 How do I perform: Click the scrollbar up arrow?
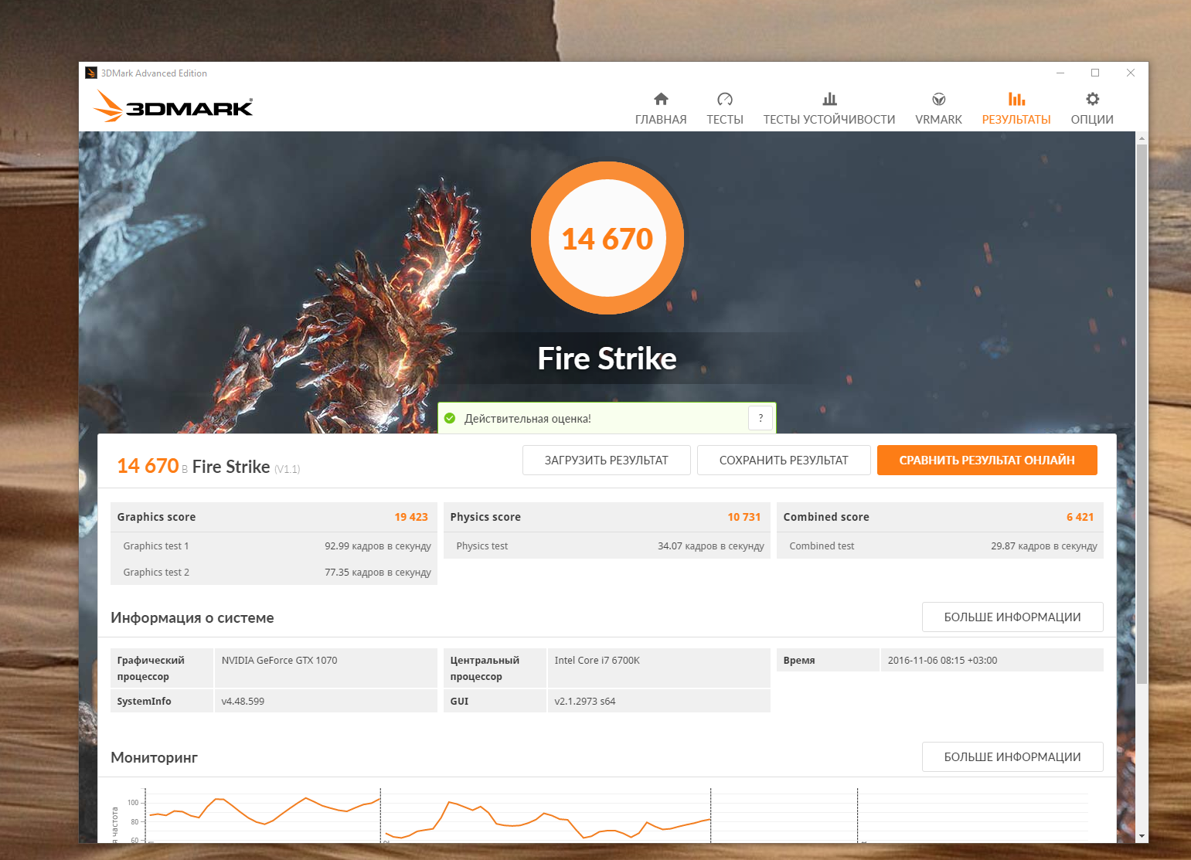(1142, 138)
